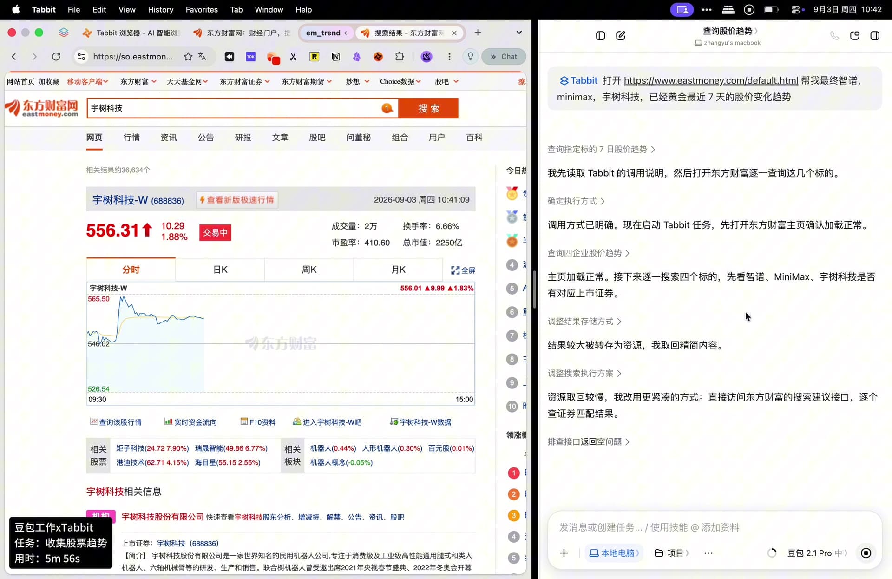Expand 确定执行方式 step
892x579 pixels.
tap(576, 201)
